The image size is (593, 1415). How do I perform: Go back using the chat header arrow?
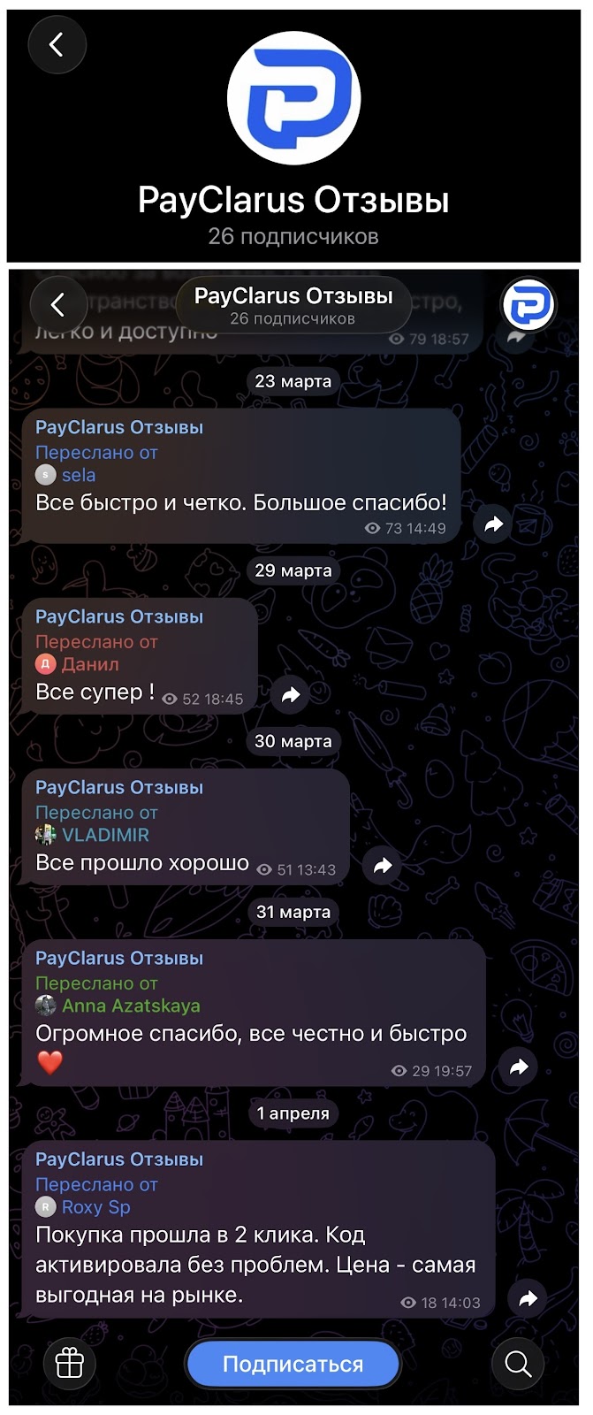click(x=58, y=305)
